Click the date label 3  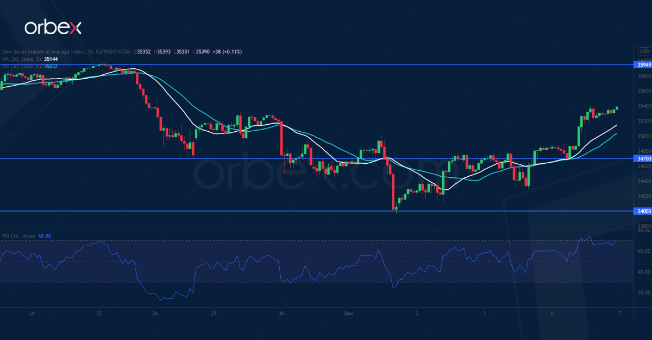coord(484,314)
